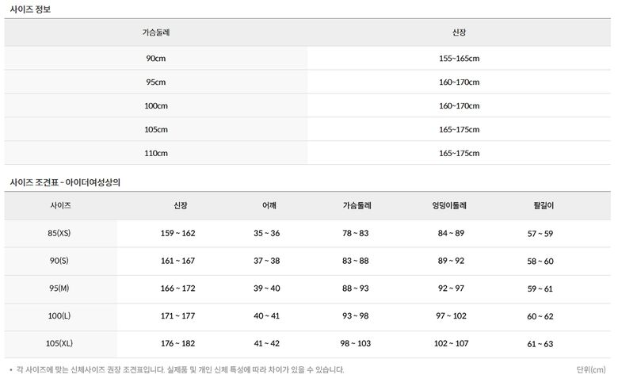
Task: Select the 100(L) size row label
Action: pyautogui.click(x=60, y=316)
